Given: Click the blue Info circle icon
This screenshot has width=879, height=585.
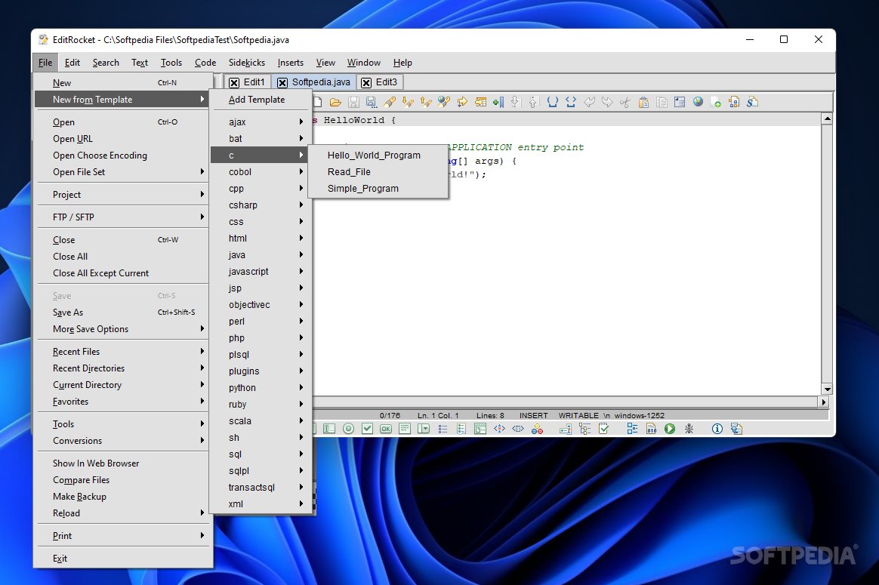Looking at the screenshot, I should click(717, 429).
